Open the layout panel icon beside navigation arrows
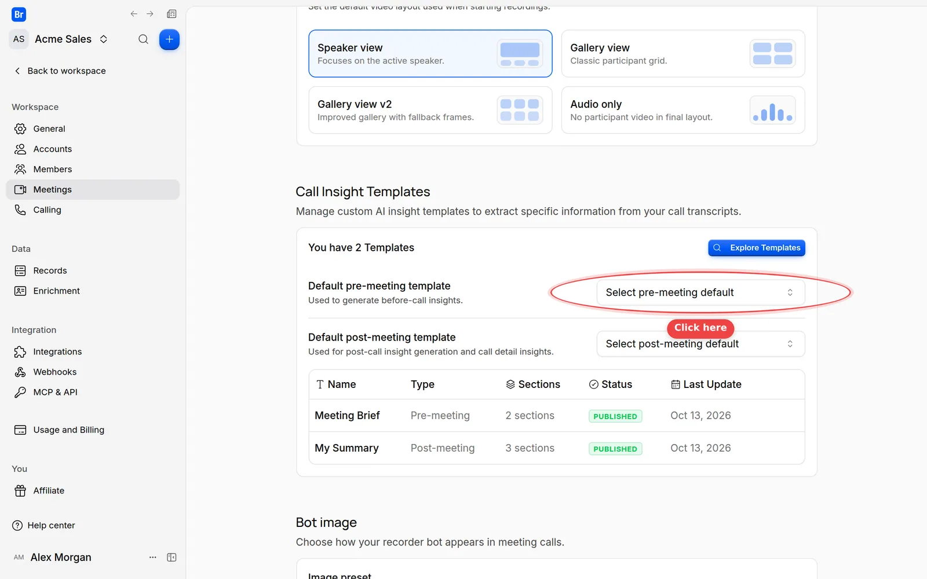This screenshot has width=927, height=579. coord(171,14)
